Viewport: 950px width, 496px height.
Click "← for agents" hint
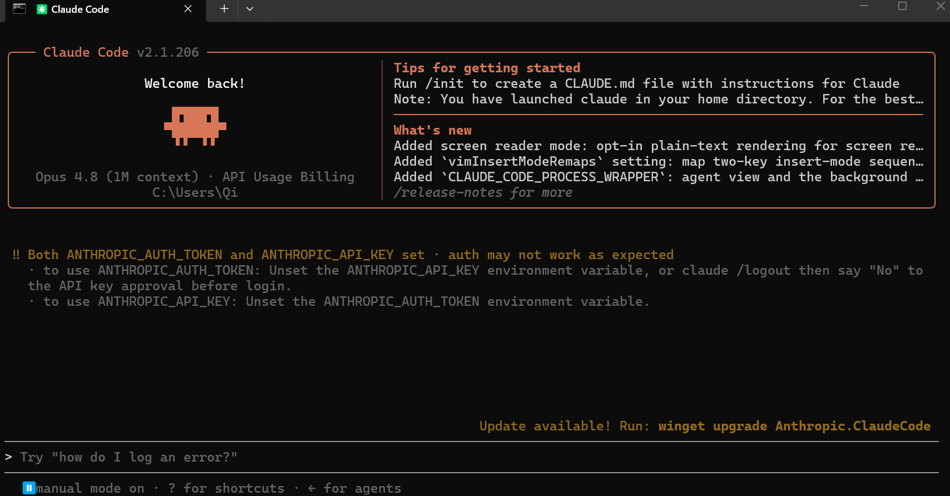(354, 488)
